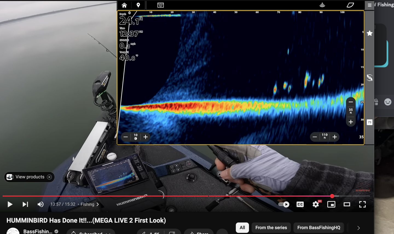Click the waypoint pin icon
Viewport: 394px width, 234px height.
click(x=138, y=5)
